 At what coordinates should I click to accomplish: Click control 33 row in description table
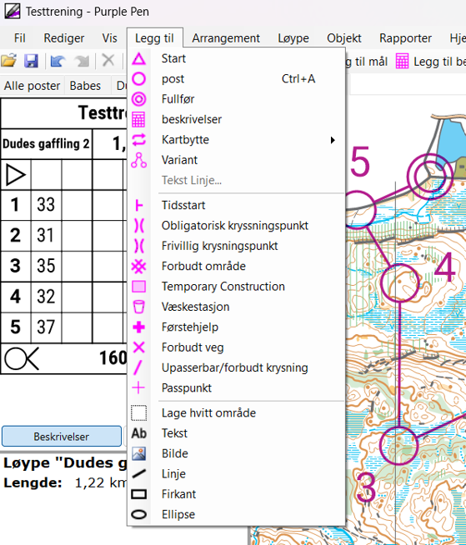[x=63, y=204]
